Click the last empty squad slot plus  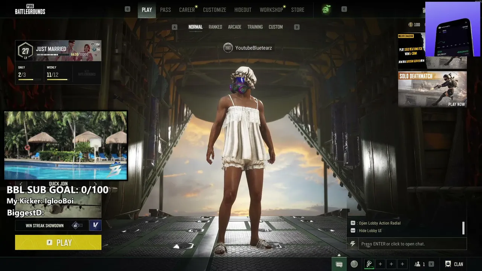point(402,264)
